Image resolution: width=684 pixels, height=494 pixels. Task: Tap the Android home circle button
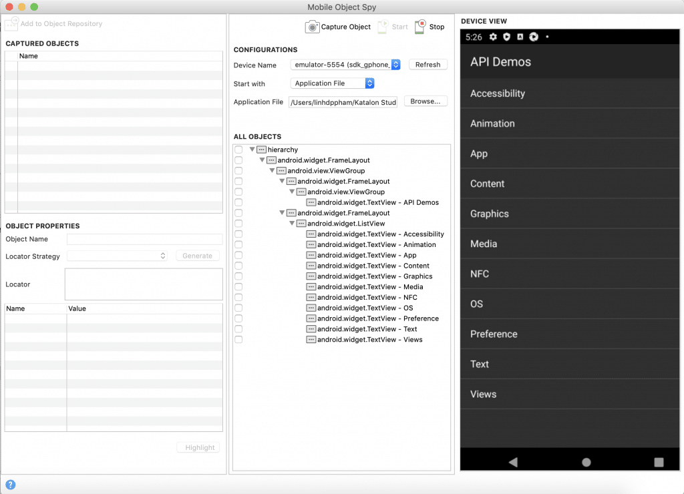coord(586,462)
